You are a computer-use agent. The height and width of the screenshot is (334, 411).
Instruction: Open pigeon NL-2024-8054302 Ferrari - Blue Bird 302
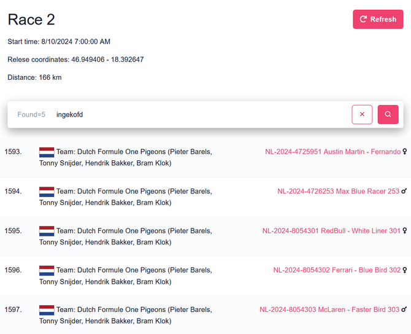(x=337, y=270)
